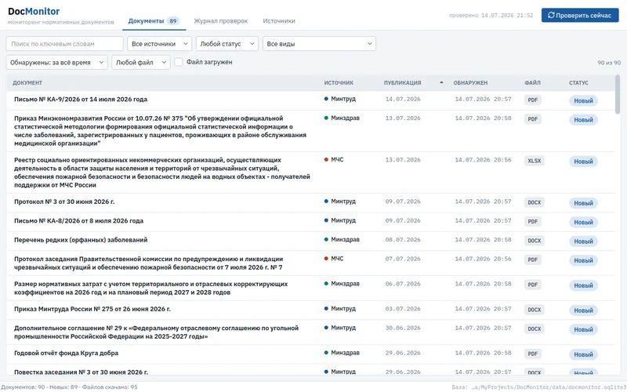This screenshot has width=627, height=392.
Task: Click Новый status for Годовой отчёт фонда
Action: [x=583, y=355]
